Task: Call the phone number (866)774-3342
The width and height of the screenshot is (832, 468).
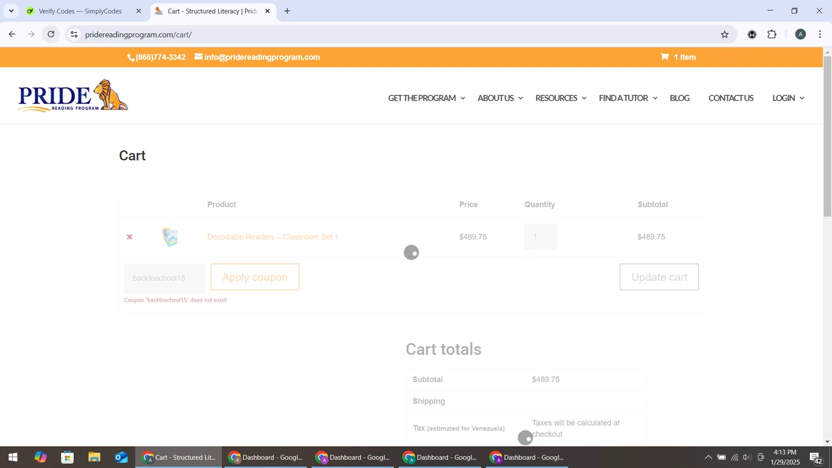Action: click(157, 57)
